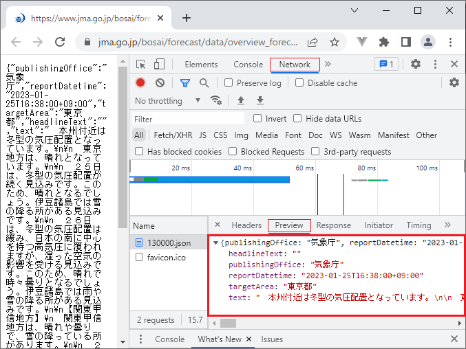Check 3rd-party requests

[315, 152]
